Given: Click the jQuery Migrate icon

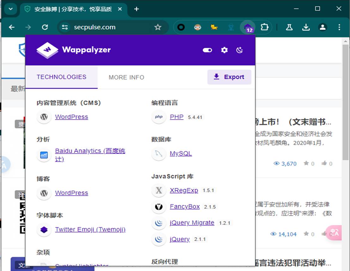Looking at the screenshot, I should [x=159, y=223].
